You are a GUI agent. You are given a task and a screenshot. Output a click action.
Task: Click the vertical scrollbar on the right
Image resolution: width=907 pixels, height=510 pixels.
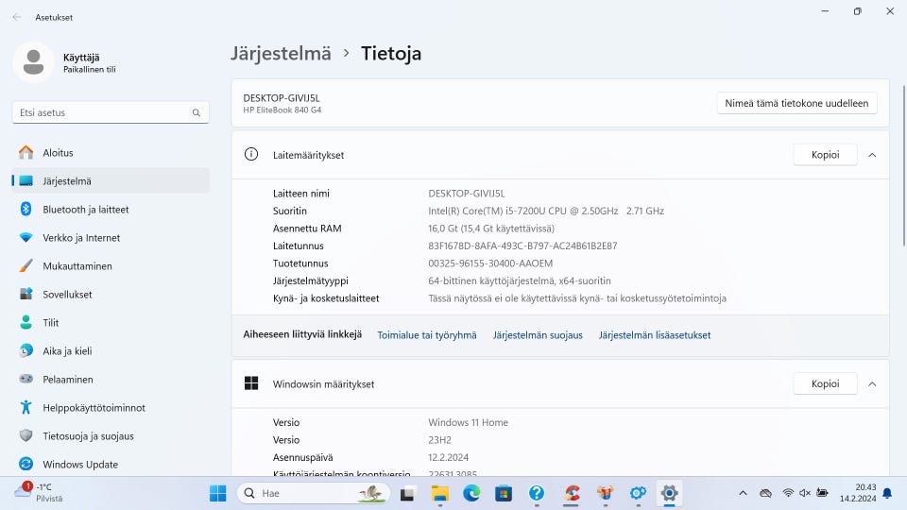[x=904, y=165]
